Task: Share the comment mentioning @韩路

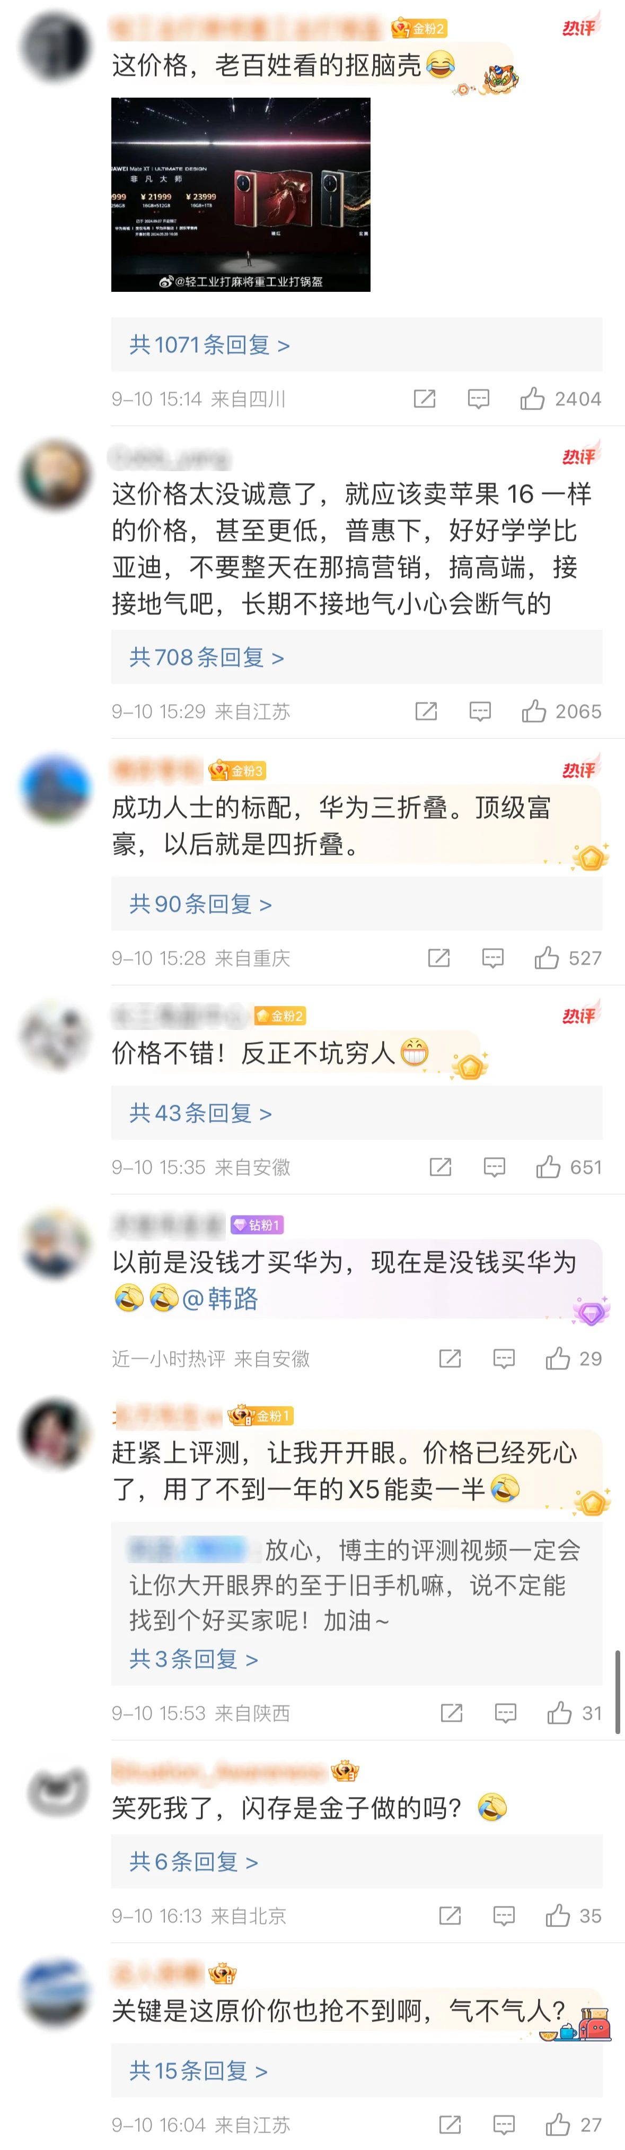Action: point(450,1359)
